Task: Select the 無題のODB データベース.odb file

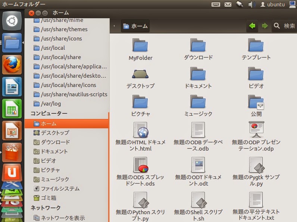Action: [x=198, y=130]
